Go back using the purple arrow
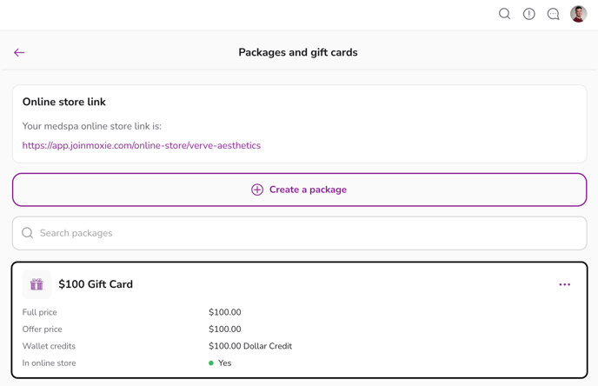598x386 pixels. point(19,53)
